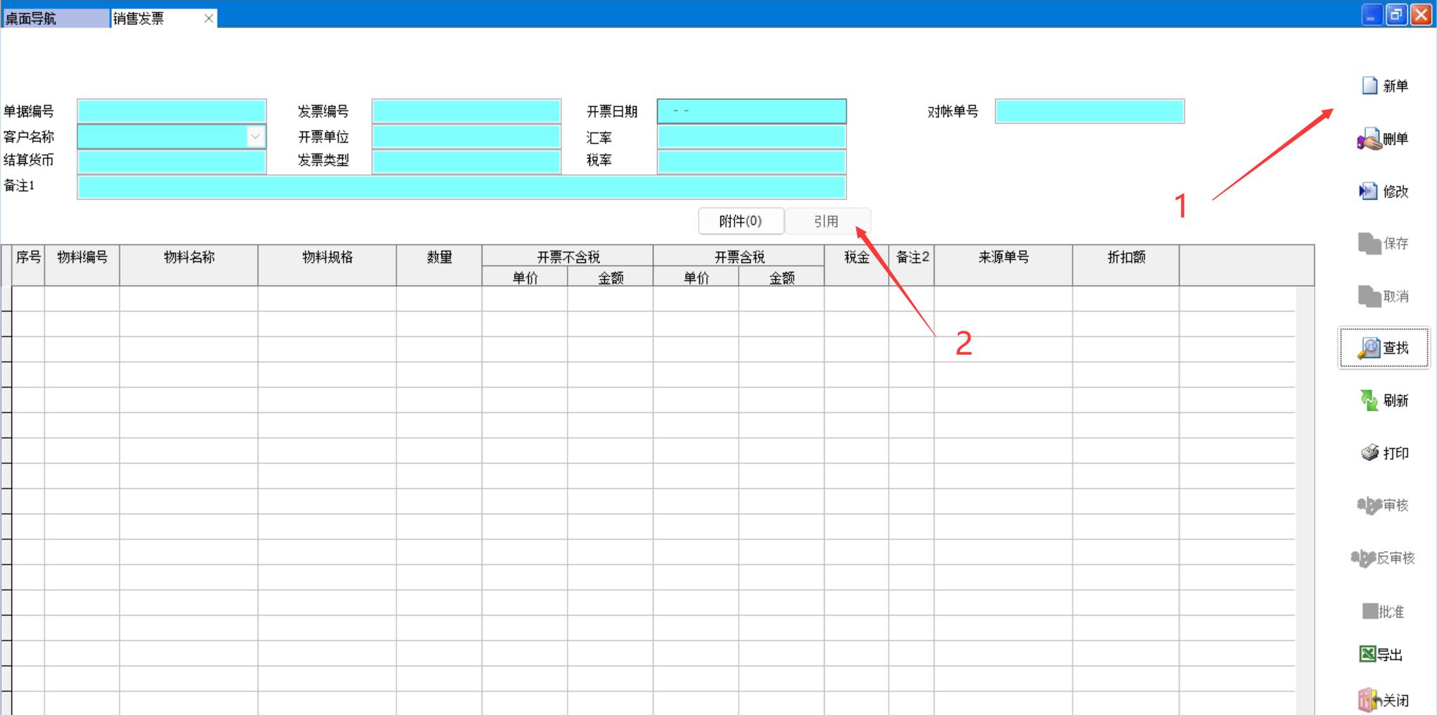This screenshot has height=715, width=1438.
Task: Expand the 客户名称 dropdown list
Action: pos(256,137)
